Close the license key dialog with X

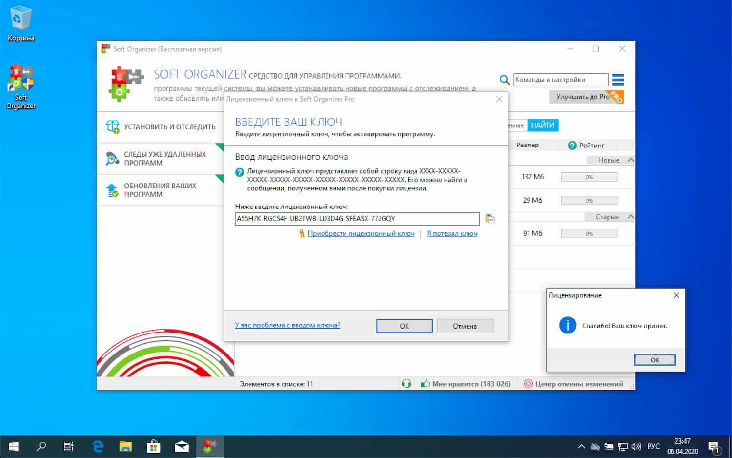coord(499,99)
